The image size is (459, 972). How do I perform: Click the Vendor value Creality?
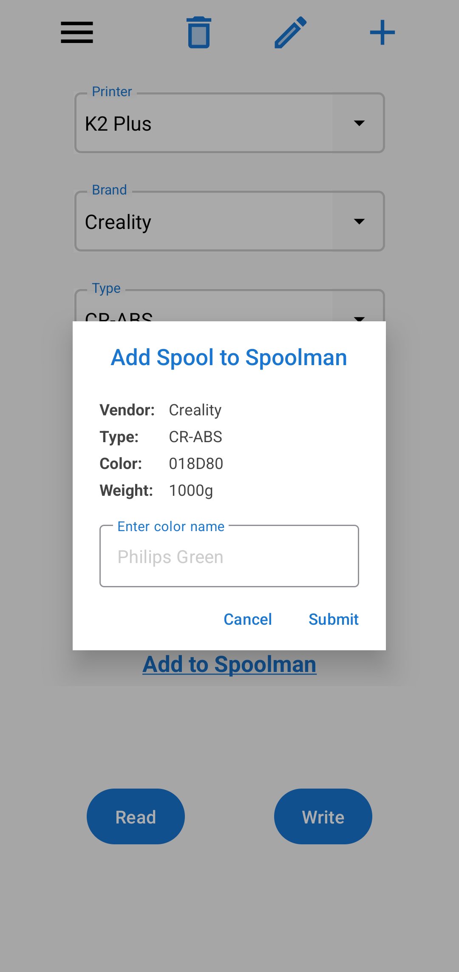195,410
